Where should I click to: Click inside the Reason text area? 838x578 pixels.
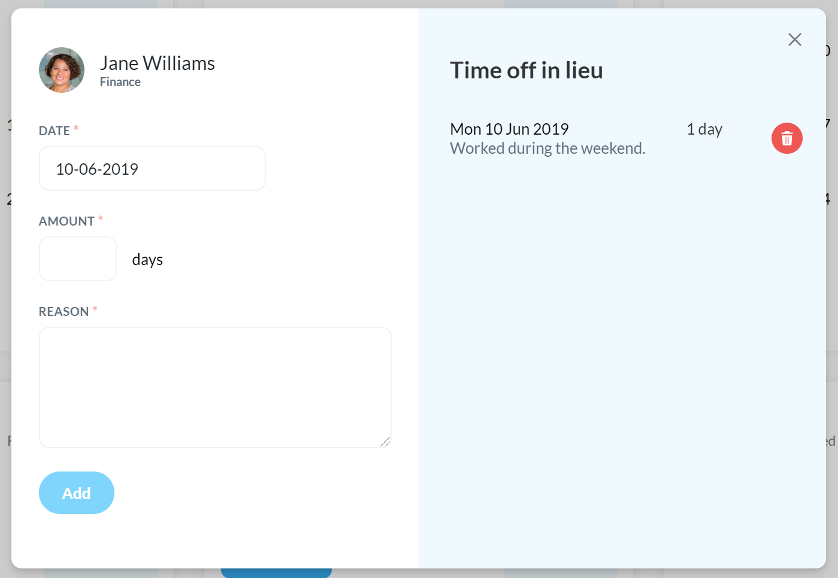[x=215, y=387]
